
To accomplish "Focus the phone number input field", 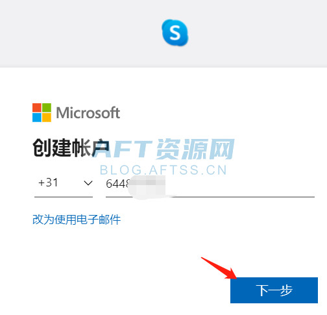I will tap(210, 184).
